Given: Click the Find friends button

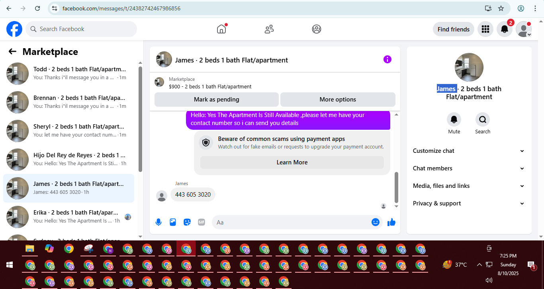Looking at the screenshot, I should click(x=453, y=29).
